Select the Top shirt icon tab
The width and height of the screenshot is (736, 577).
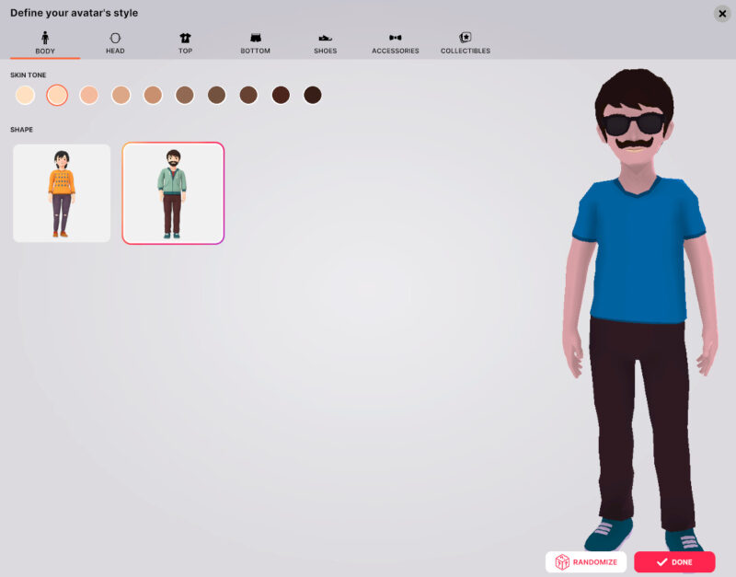185,38
